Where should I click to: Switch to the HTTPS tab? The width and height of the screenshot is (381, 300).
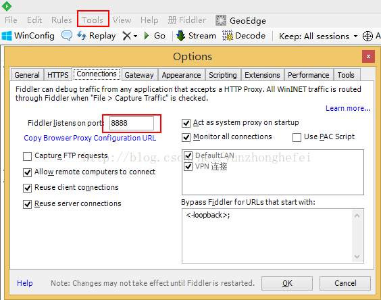point(58,75)
